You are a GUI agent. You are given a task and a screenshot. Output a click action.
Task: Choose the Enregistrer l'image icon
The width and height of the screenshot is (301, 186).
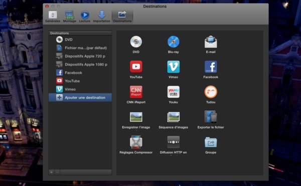[136, 117]
